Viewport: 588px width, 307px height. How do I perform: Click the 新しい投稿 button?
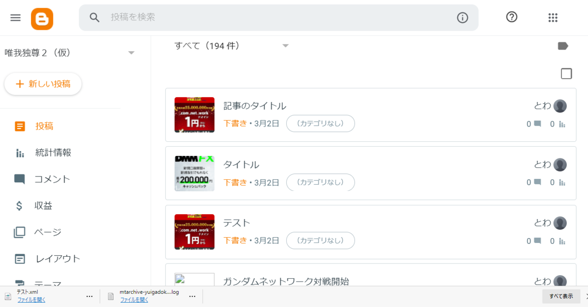43,84
